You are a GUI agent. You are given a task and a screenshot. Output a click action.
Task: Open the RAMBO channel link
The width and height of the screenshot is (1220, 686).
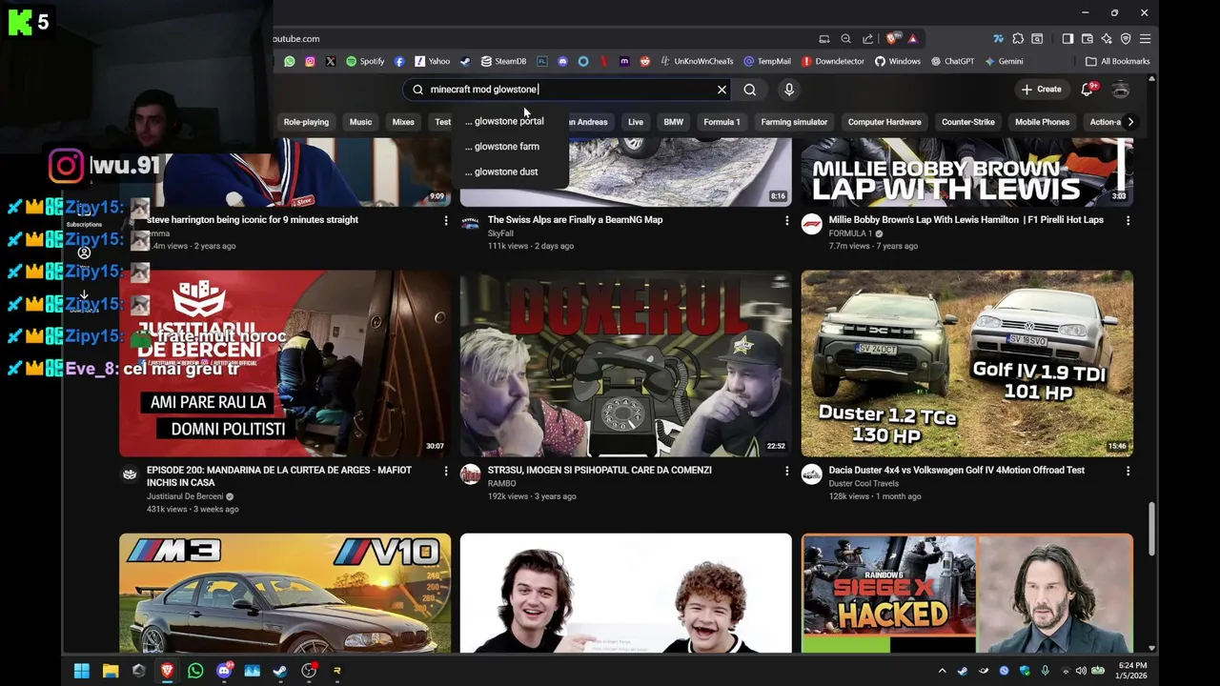(x=501, y=484)
